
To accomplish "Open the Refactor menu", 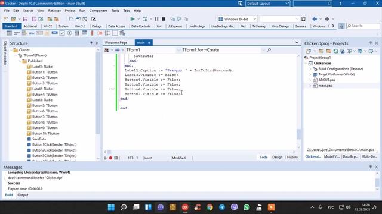I will point(54,11).
